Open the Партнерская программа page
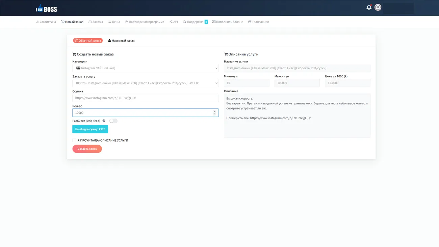The image size is (439, 247). 145,22
